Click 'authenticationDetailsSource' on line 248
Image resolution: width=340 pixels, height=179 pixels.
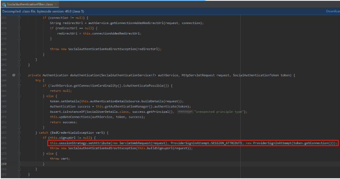point(115,101)
